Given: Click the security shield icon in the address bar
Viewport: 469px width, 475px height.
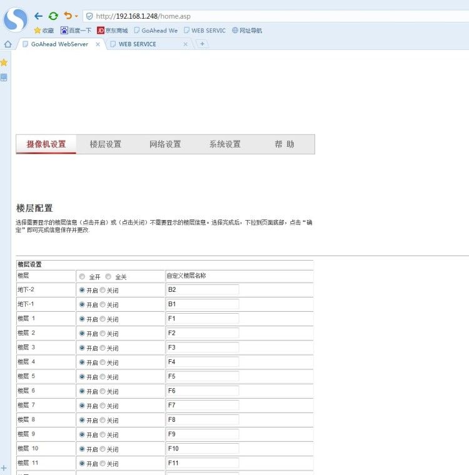Looking at the screenshot, I should pyautogui.click(x=89, y=16).
